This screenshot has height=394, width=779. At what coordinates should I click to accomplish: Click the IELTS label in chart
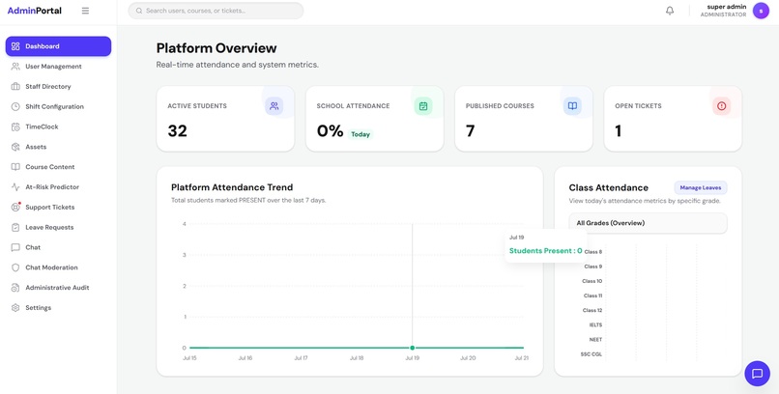[595, 325]
